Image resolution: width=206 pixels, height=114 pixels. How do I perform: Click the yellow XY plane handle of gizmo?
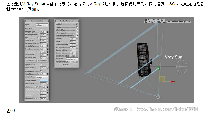point(162,79)
